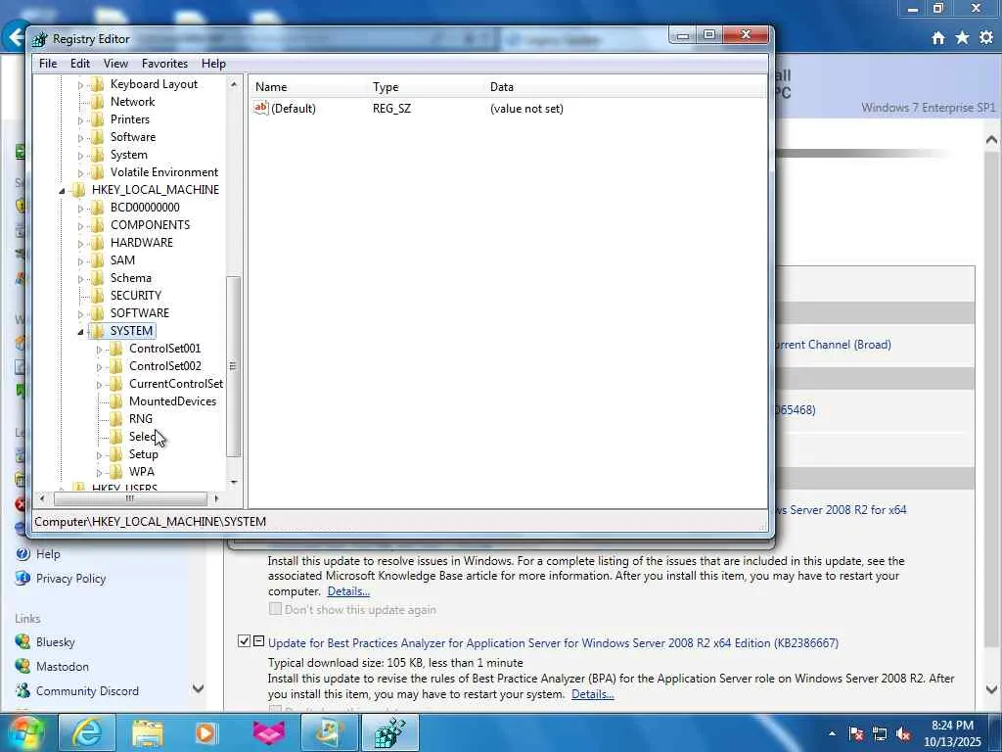Image resolution: width=1002 pixels, height=752 pixels.
Task: Click the SAM folder icon
Action: (x=97, y=260)
